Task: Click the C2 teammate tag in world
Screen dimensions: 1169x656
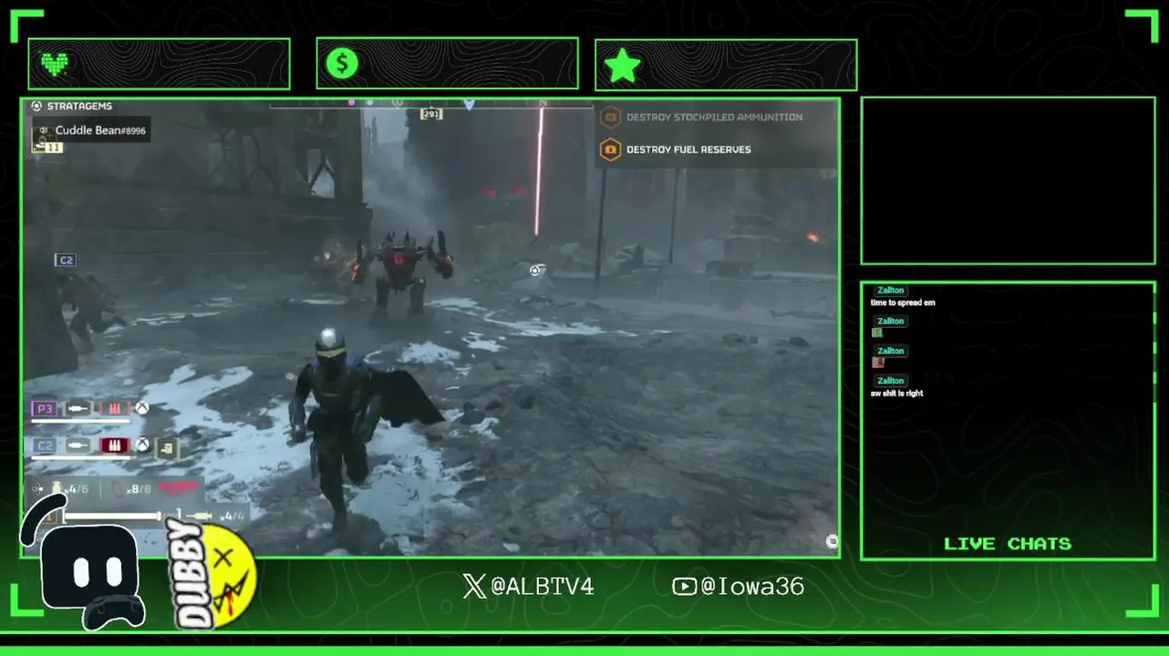Action: click(x=66, y=261)
